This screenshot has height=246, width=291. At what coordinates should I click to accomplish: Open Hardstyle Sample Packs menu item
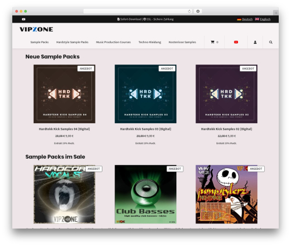pyautogui.click(x=72, y=42)
